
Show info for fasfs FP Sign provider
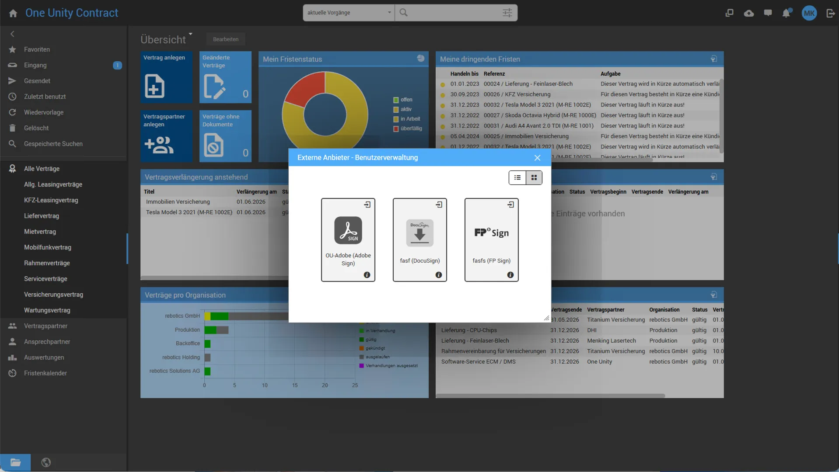click(510, 275)
